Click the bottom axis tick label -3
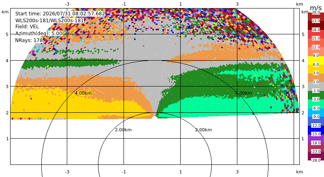This screenshot has width=324, height=177. [x=67, y=172]
